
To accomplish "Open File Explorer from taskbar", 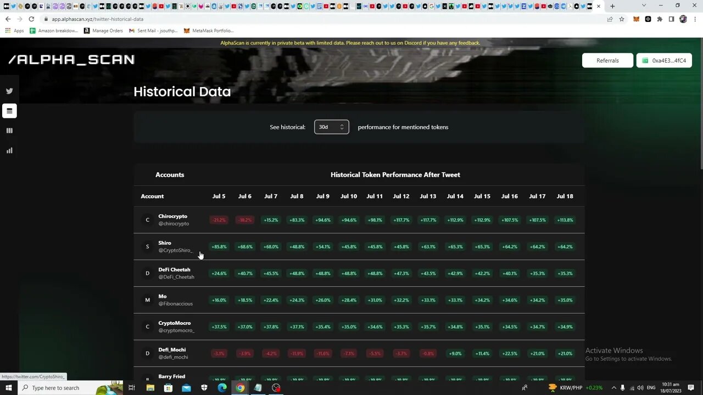I will pos(150,388).
